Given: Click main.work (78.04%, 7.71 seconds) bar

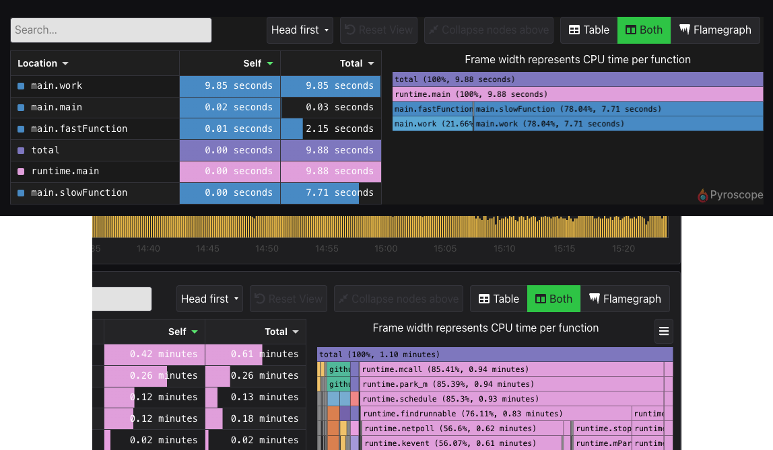Looking at the screenshot, I should (618, 124).
